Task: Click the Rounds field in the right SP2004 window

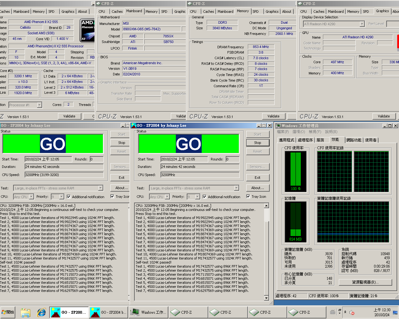Action: click(x=233, y=159)
